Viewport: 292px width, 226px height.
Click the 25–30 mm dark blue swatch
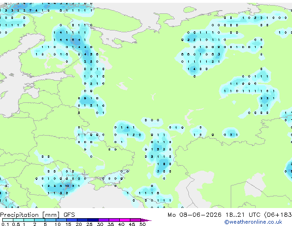[x=93, y=220]
